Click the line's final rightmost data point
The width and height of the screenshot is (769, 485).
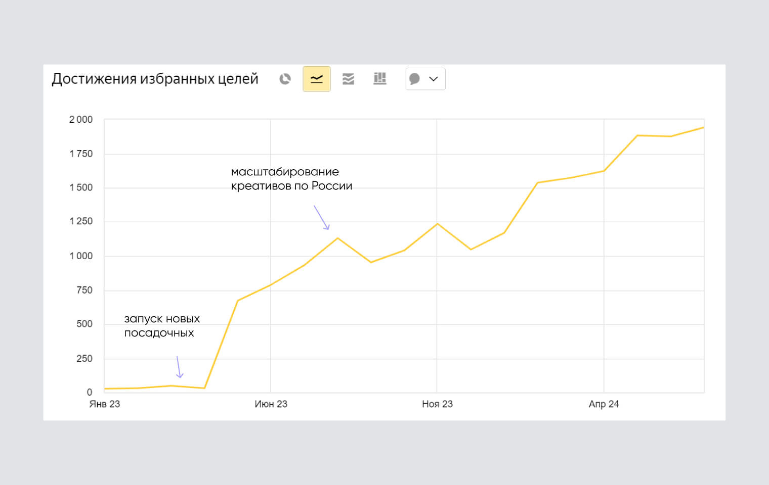pyautogui.click(x=703, y=128)
